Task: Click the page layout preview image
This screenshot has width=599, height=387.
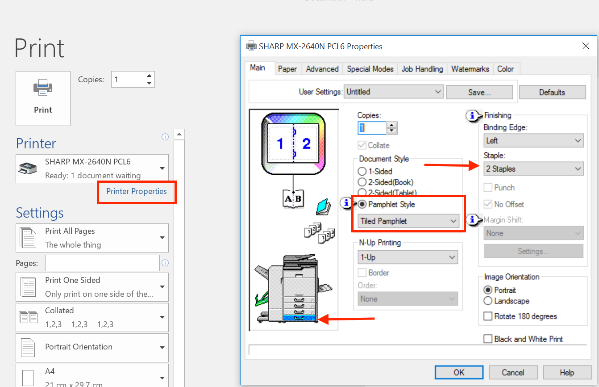Action: point(293,143)
